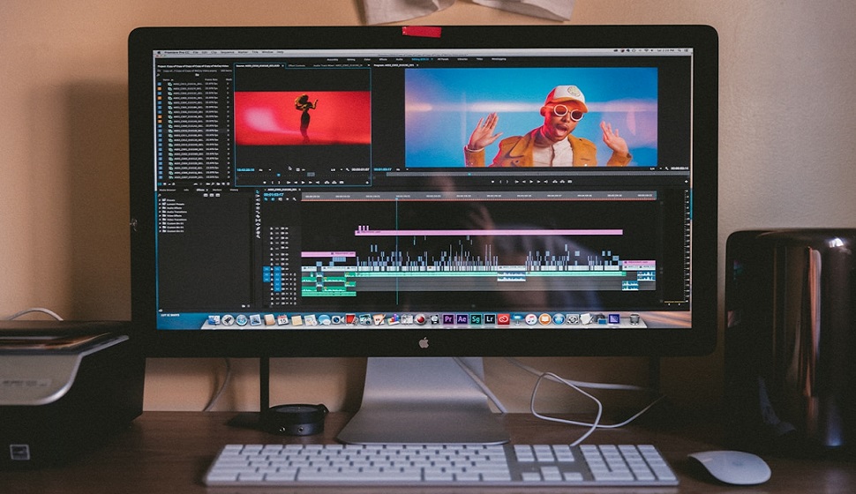Click Overwrite button in Source monitor
The height and width of the screenshot is (494, 856).
334,183
